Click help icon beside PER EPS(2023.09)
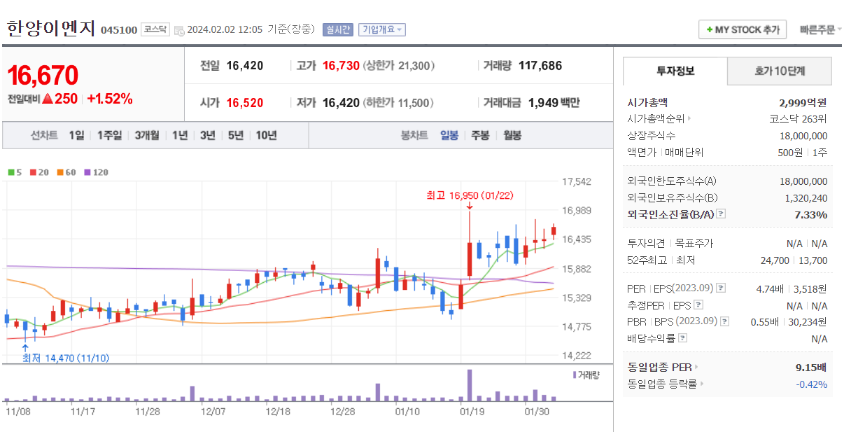 pyautogui.click(x=721, y=288)
